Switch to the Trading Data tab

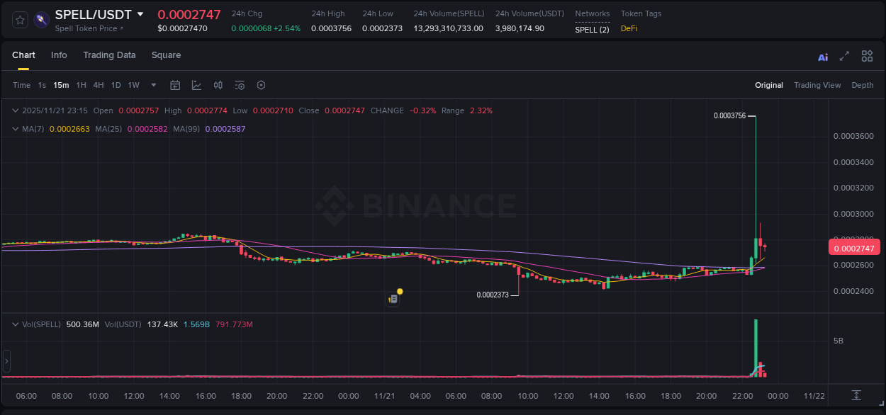pos(109,55)
